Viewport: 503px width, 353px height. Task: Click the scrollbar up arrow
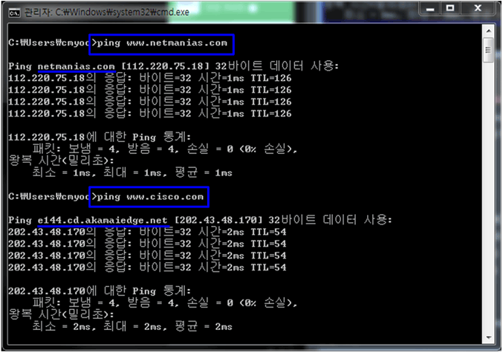489,31
